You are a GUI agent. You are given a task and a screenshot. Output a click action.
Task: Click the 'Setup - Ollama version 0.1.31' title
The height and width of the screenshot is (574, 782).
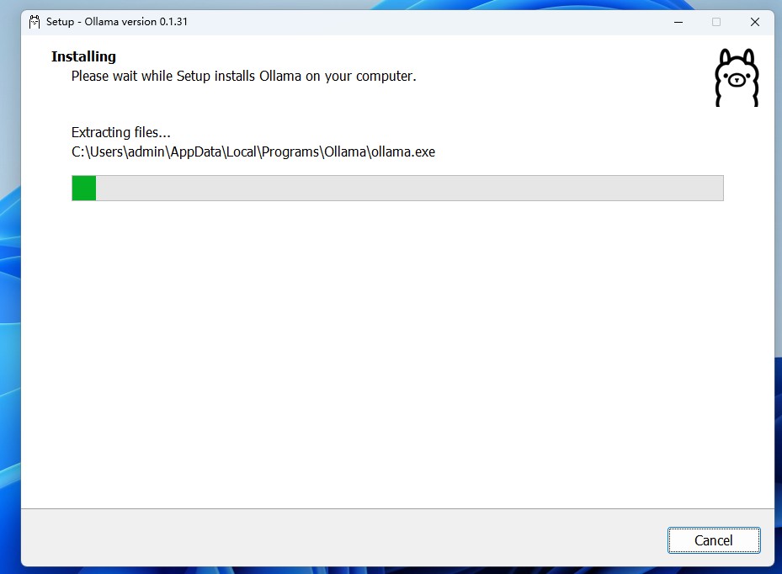tap(117, 22)
